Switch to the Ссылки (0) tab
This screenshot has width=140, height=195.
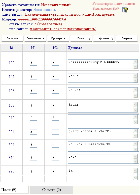pos(51,190)
